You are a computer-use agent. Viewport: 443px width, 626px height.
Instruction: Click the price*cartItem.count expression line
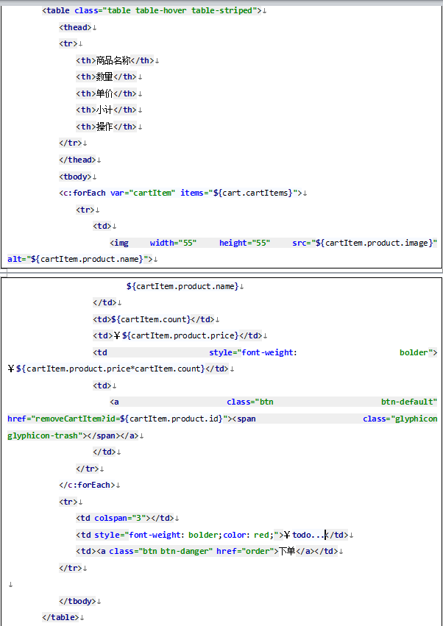[x=118, y=369]
